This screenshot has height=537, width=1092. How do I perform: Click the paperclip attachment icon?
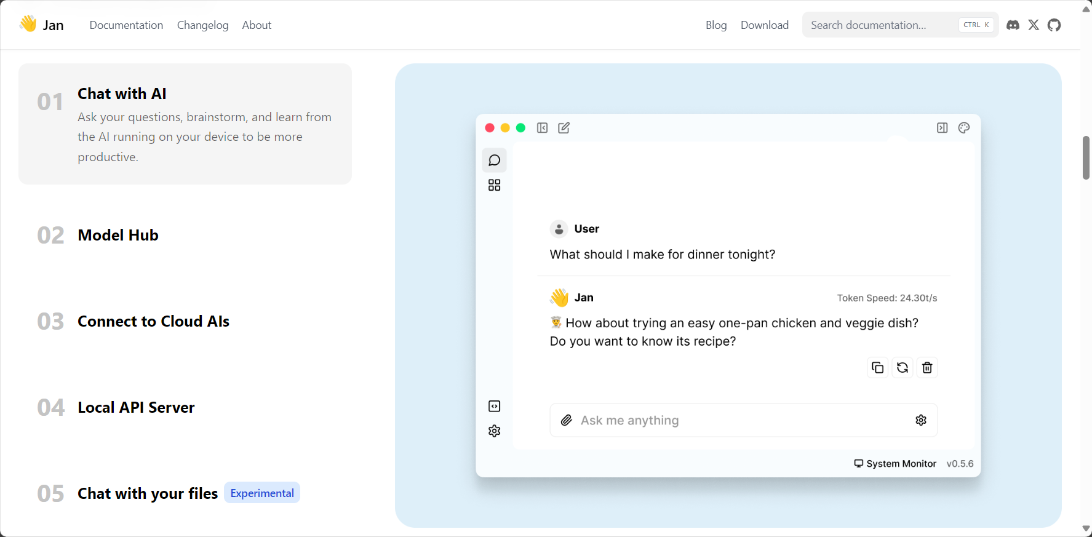tap(567, 420)
